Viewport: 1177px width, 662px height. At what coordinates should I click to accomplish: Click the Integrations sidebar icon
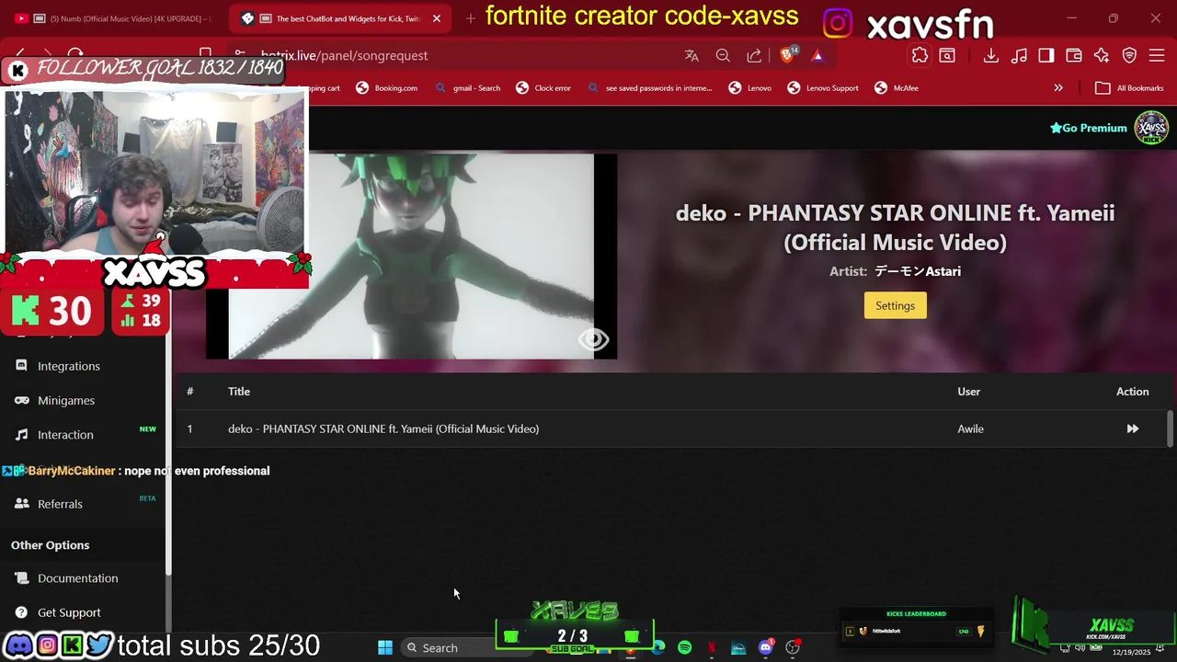[x=21, y=366]
